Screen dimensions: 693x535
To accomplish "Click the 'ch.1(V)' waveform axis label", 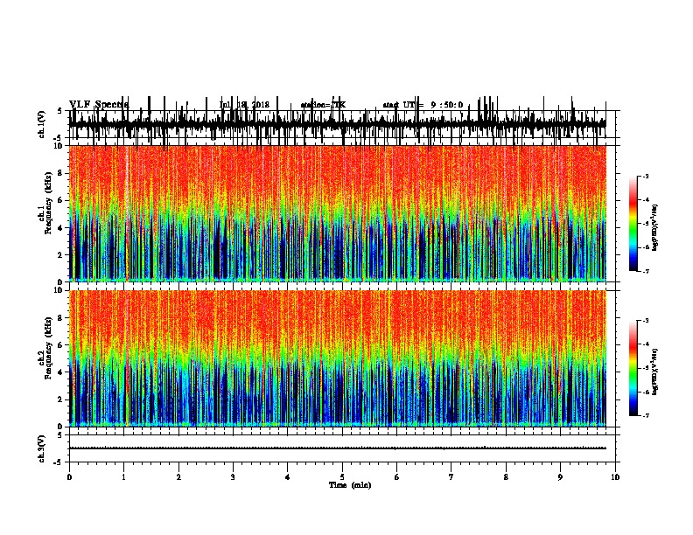I will (x=42, y=124).
